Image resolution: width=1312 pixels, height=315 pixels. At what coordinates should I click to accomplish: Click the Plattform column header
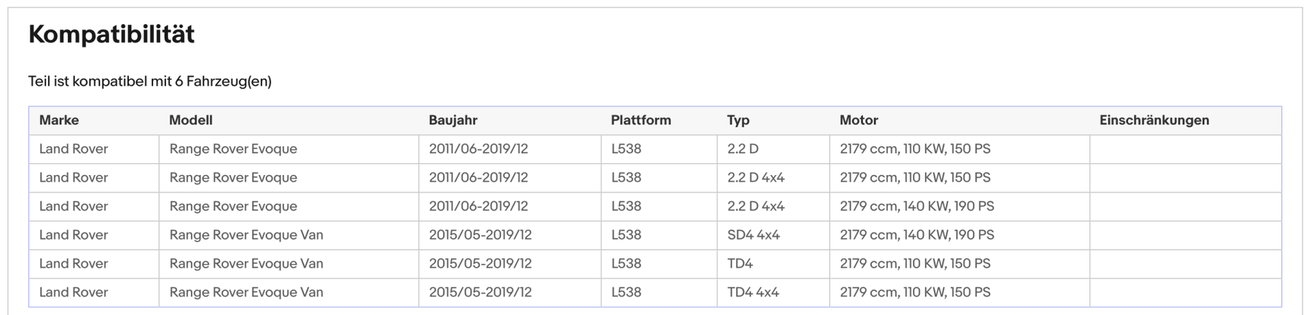pos(641,120)
